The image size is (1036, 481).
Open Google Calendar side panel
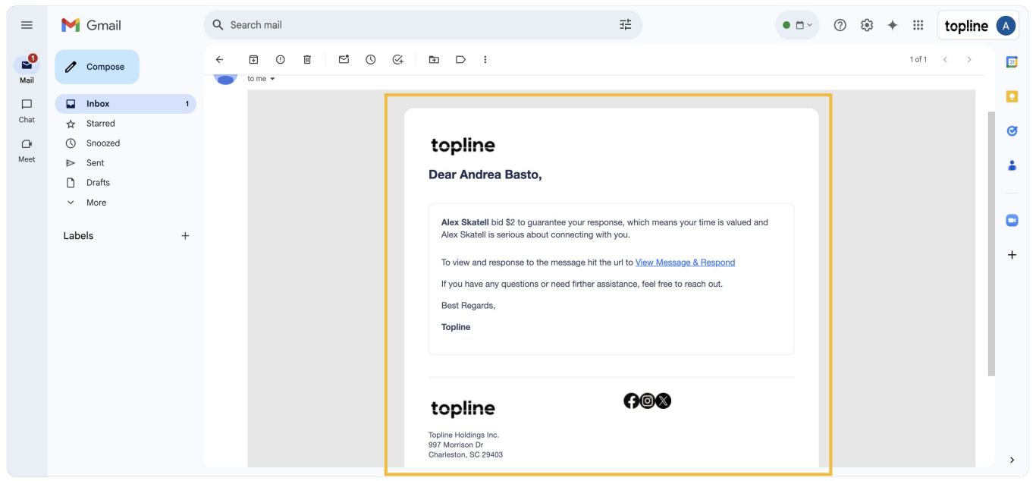(1012, 62)
